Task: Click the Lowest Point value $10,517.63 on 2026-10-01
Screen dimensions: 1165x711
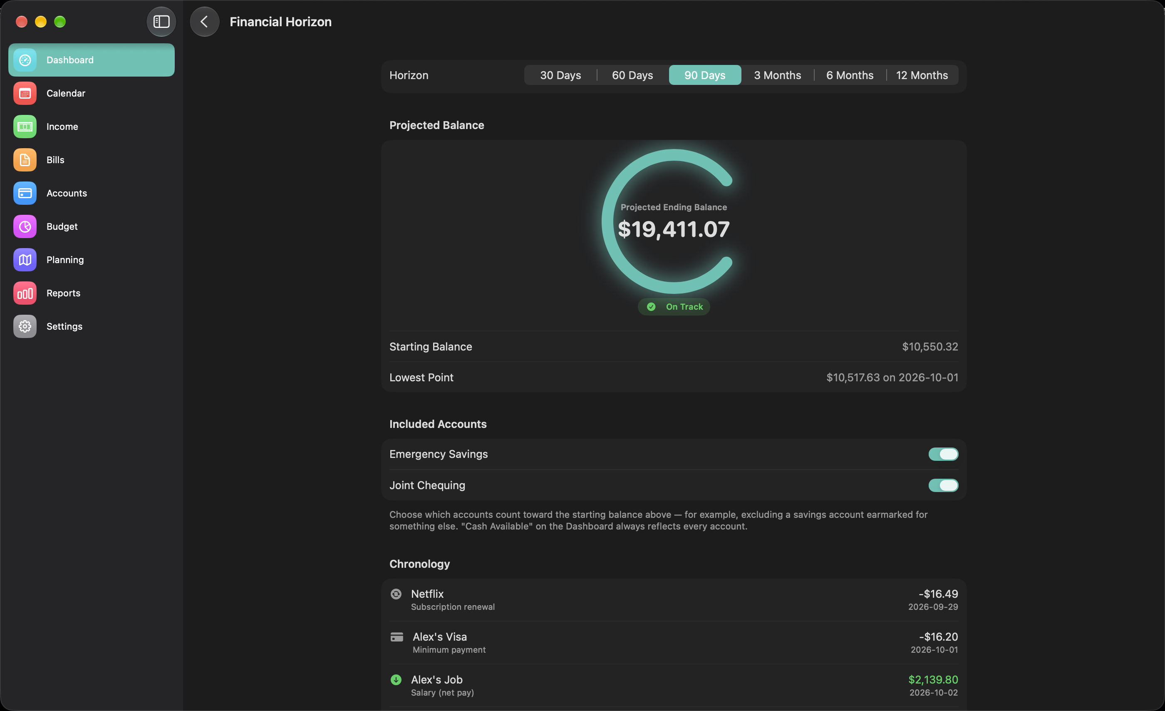Action: pyautogui.click(x=892, y=378)
